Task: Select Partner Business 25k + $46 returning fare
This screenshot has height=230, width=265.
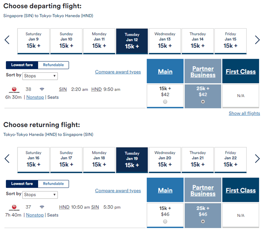Action: [x=203, y=221]
